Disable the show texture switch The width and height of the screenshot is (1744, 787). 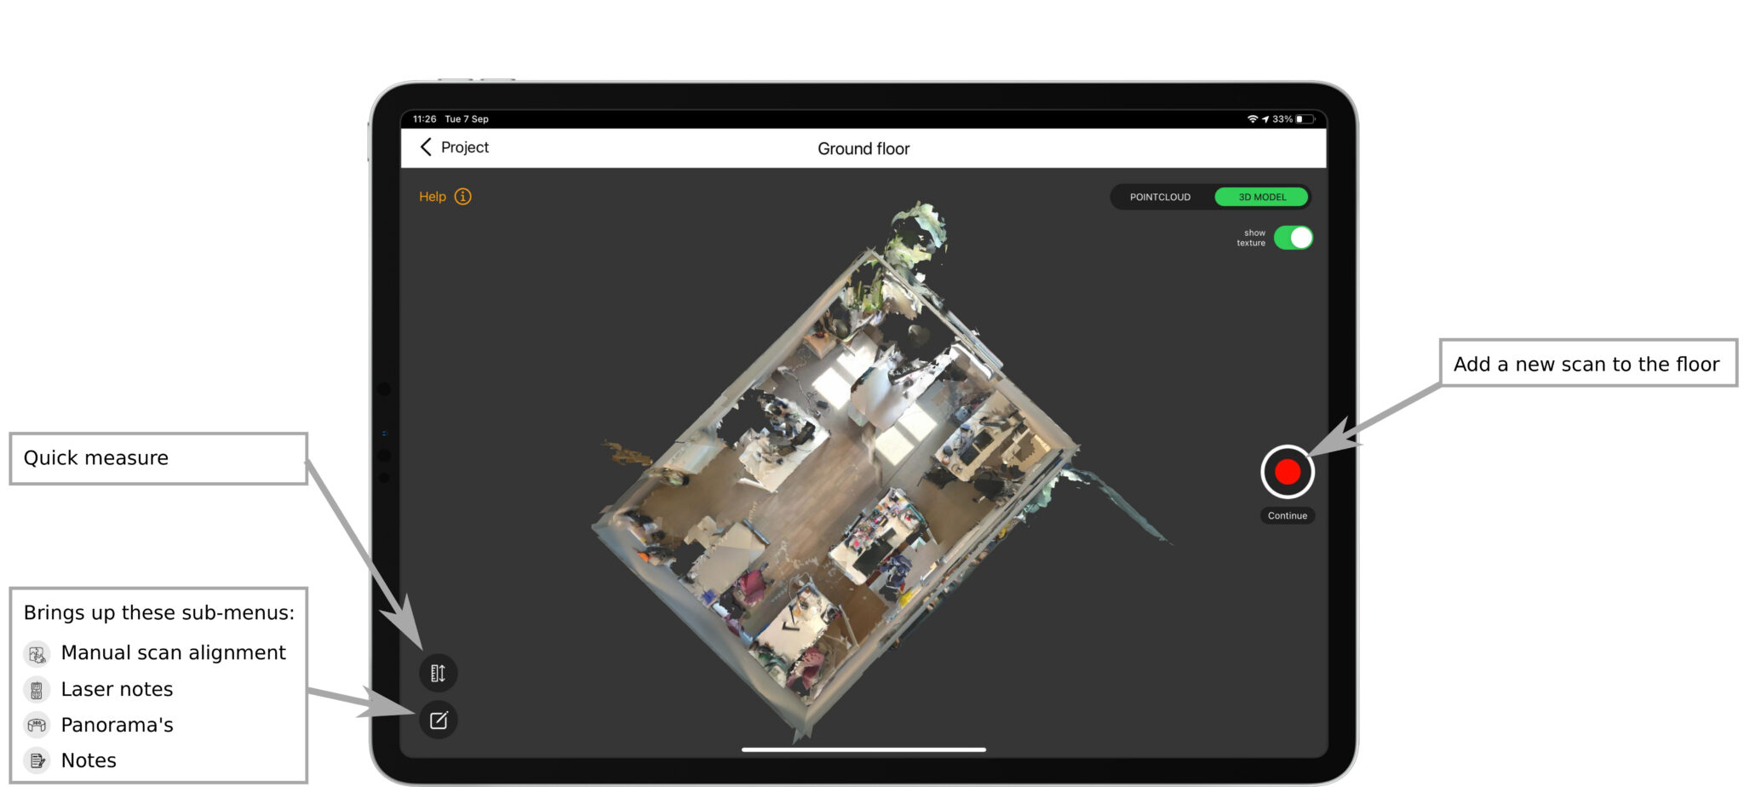1293,238
